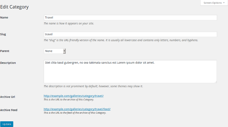
Task: Click the Parent select arrow button
Action: 64,51
